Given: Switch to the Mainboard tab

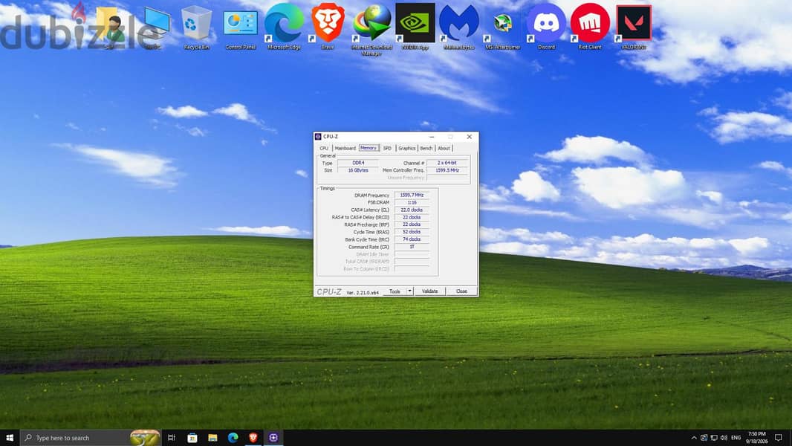Looking at the screenshot, I should pyautogui.click(x=345, y=148).
